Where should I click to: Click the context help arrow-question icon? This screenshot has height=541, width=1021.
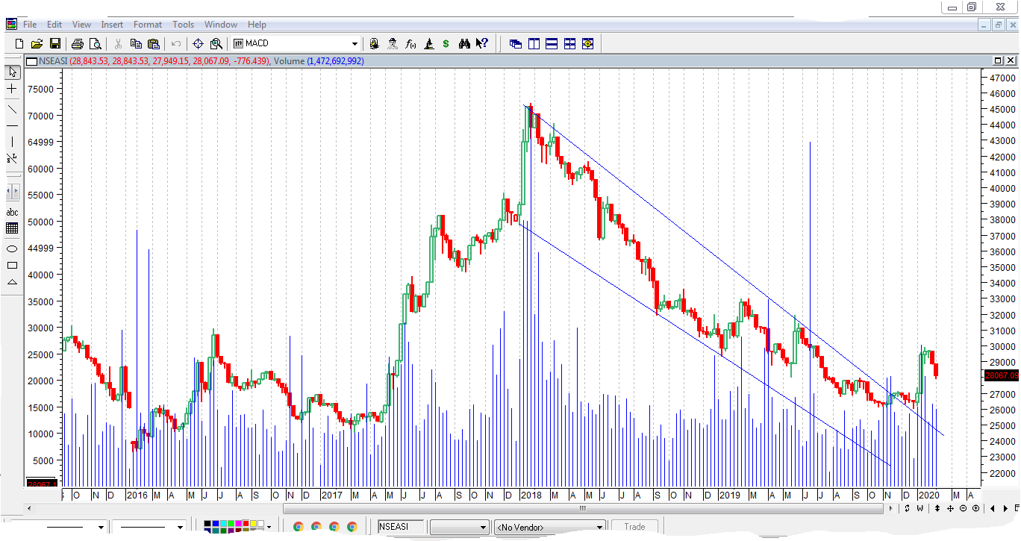point(482,44)
